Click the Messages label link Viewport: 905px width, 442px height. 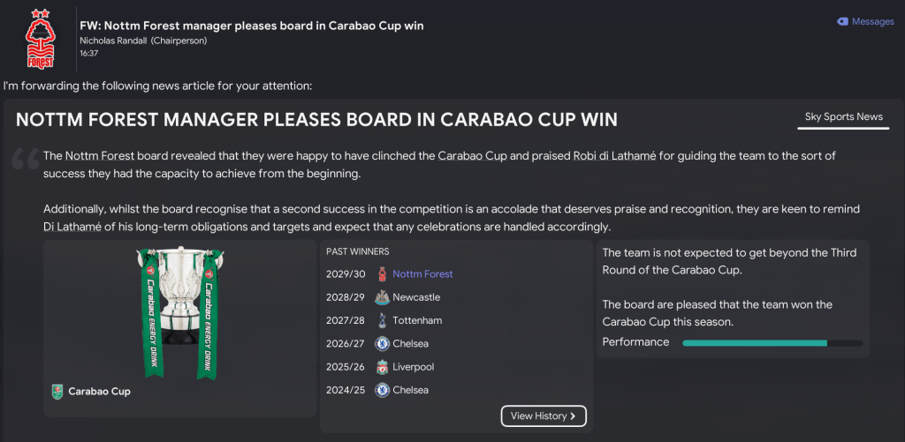pos(872,22)
